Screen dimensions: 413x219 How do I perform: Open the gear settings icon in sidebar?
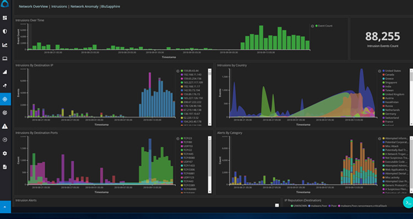pyautogui.click(x=5, y=153)
